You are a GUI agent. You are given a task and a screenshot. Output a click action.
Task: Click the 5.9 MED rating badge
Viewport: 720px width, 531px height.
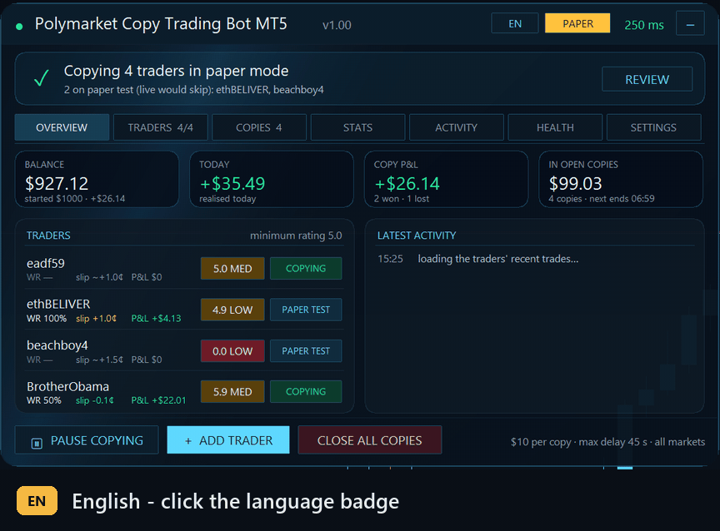[232, 392]
